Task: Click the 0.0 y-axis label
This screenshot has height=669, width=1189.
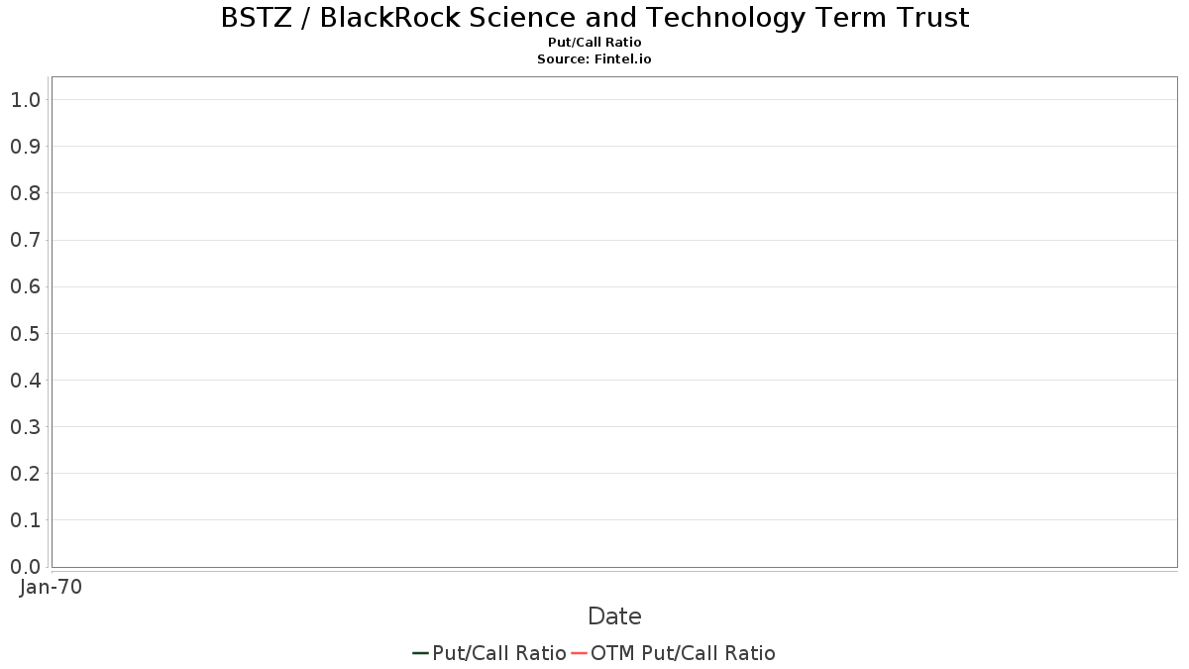Action: [x=26, y=567]
